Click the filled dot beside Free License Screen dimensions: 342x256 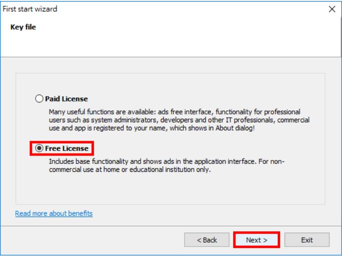[39, 149]
